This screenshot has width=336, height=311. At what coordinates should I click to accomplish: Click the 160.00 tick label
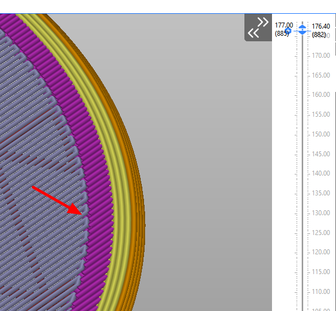pyautogui.click(x=321, y=95)
